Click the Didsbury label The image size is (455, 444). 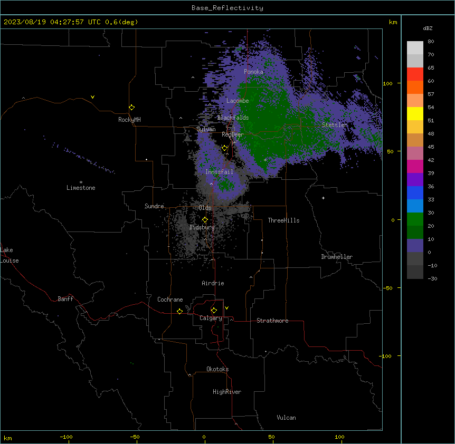(x=202, y=227)
